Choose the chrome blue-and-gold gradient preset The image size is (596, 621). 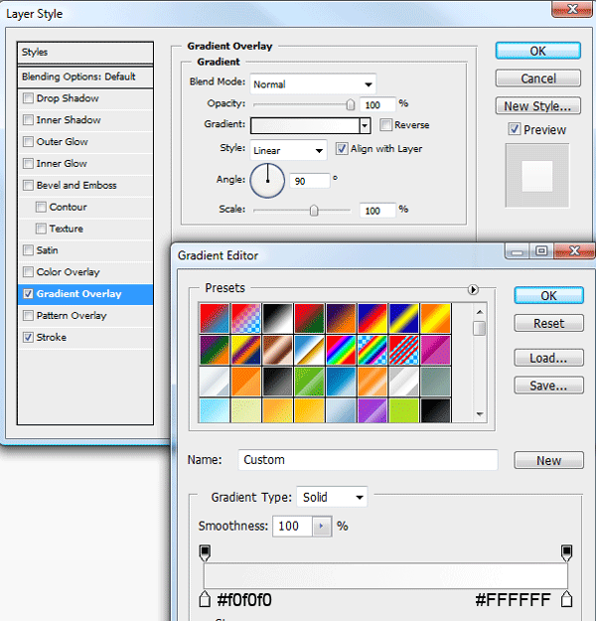pos(309,350)
